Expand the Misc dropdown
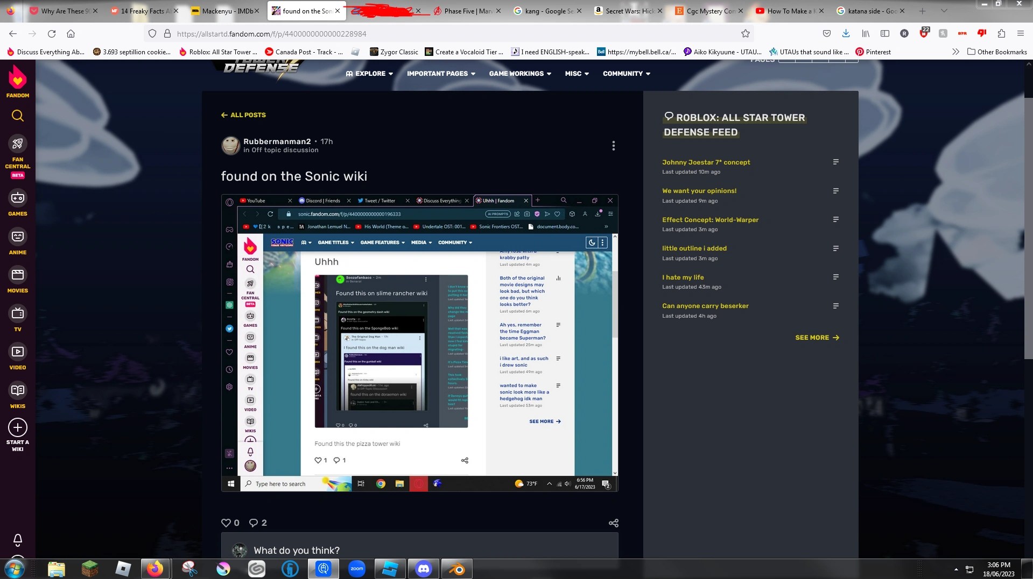 coord(577,74)
